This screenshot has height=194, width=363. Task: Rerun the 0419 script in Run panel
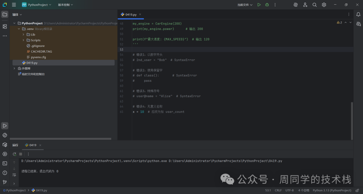[x=14, y=154]
